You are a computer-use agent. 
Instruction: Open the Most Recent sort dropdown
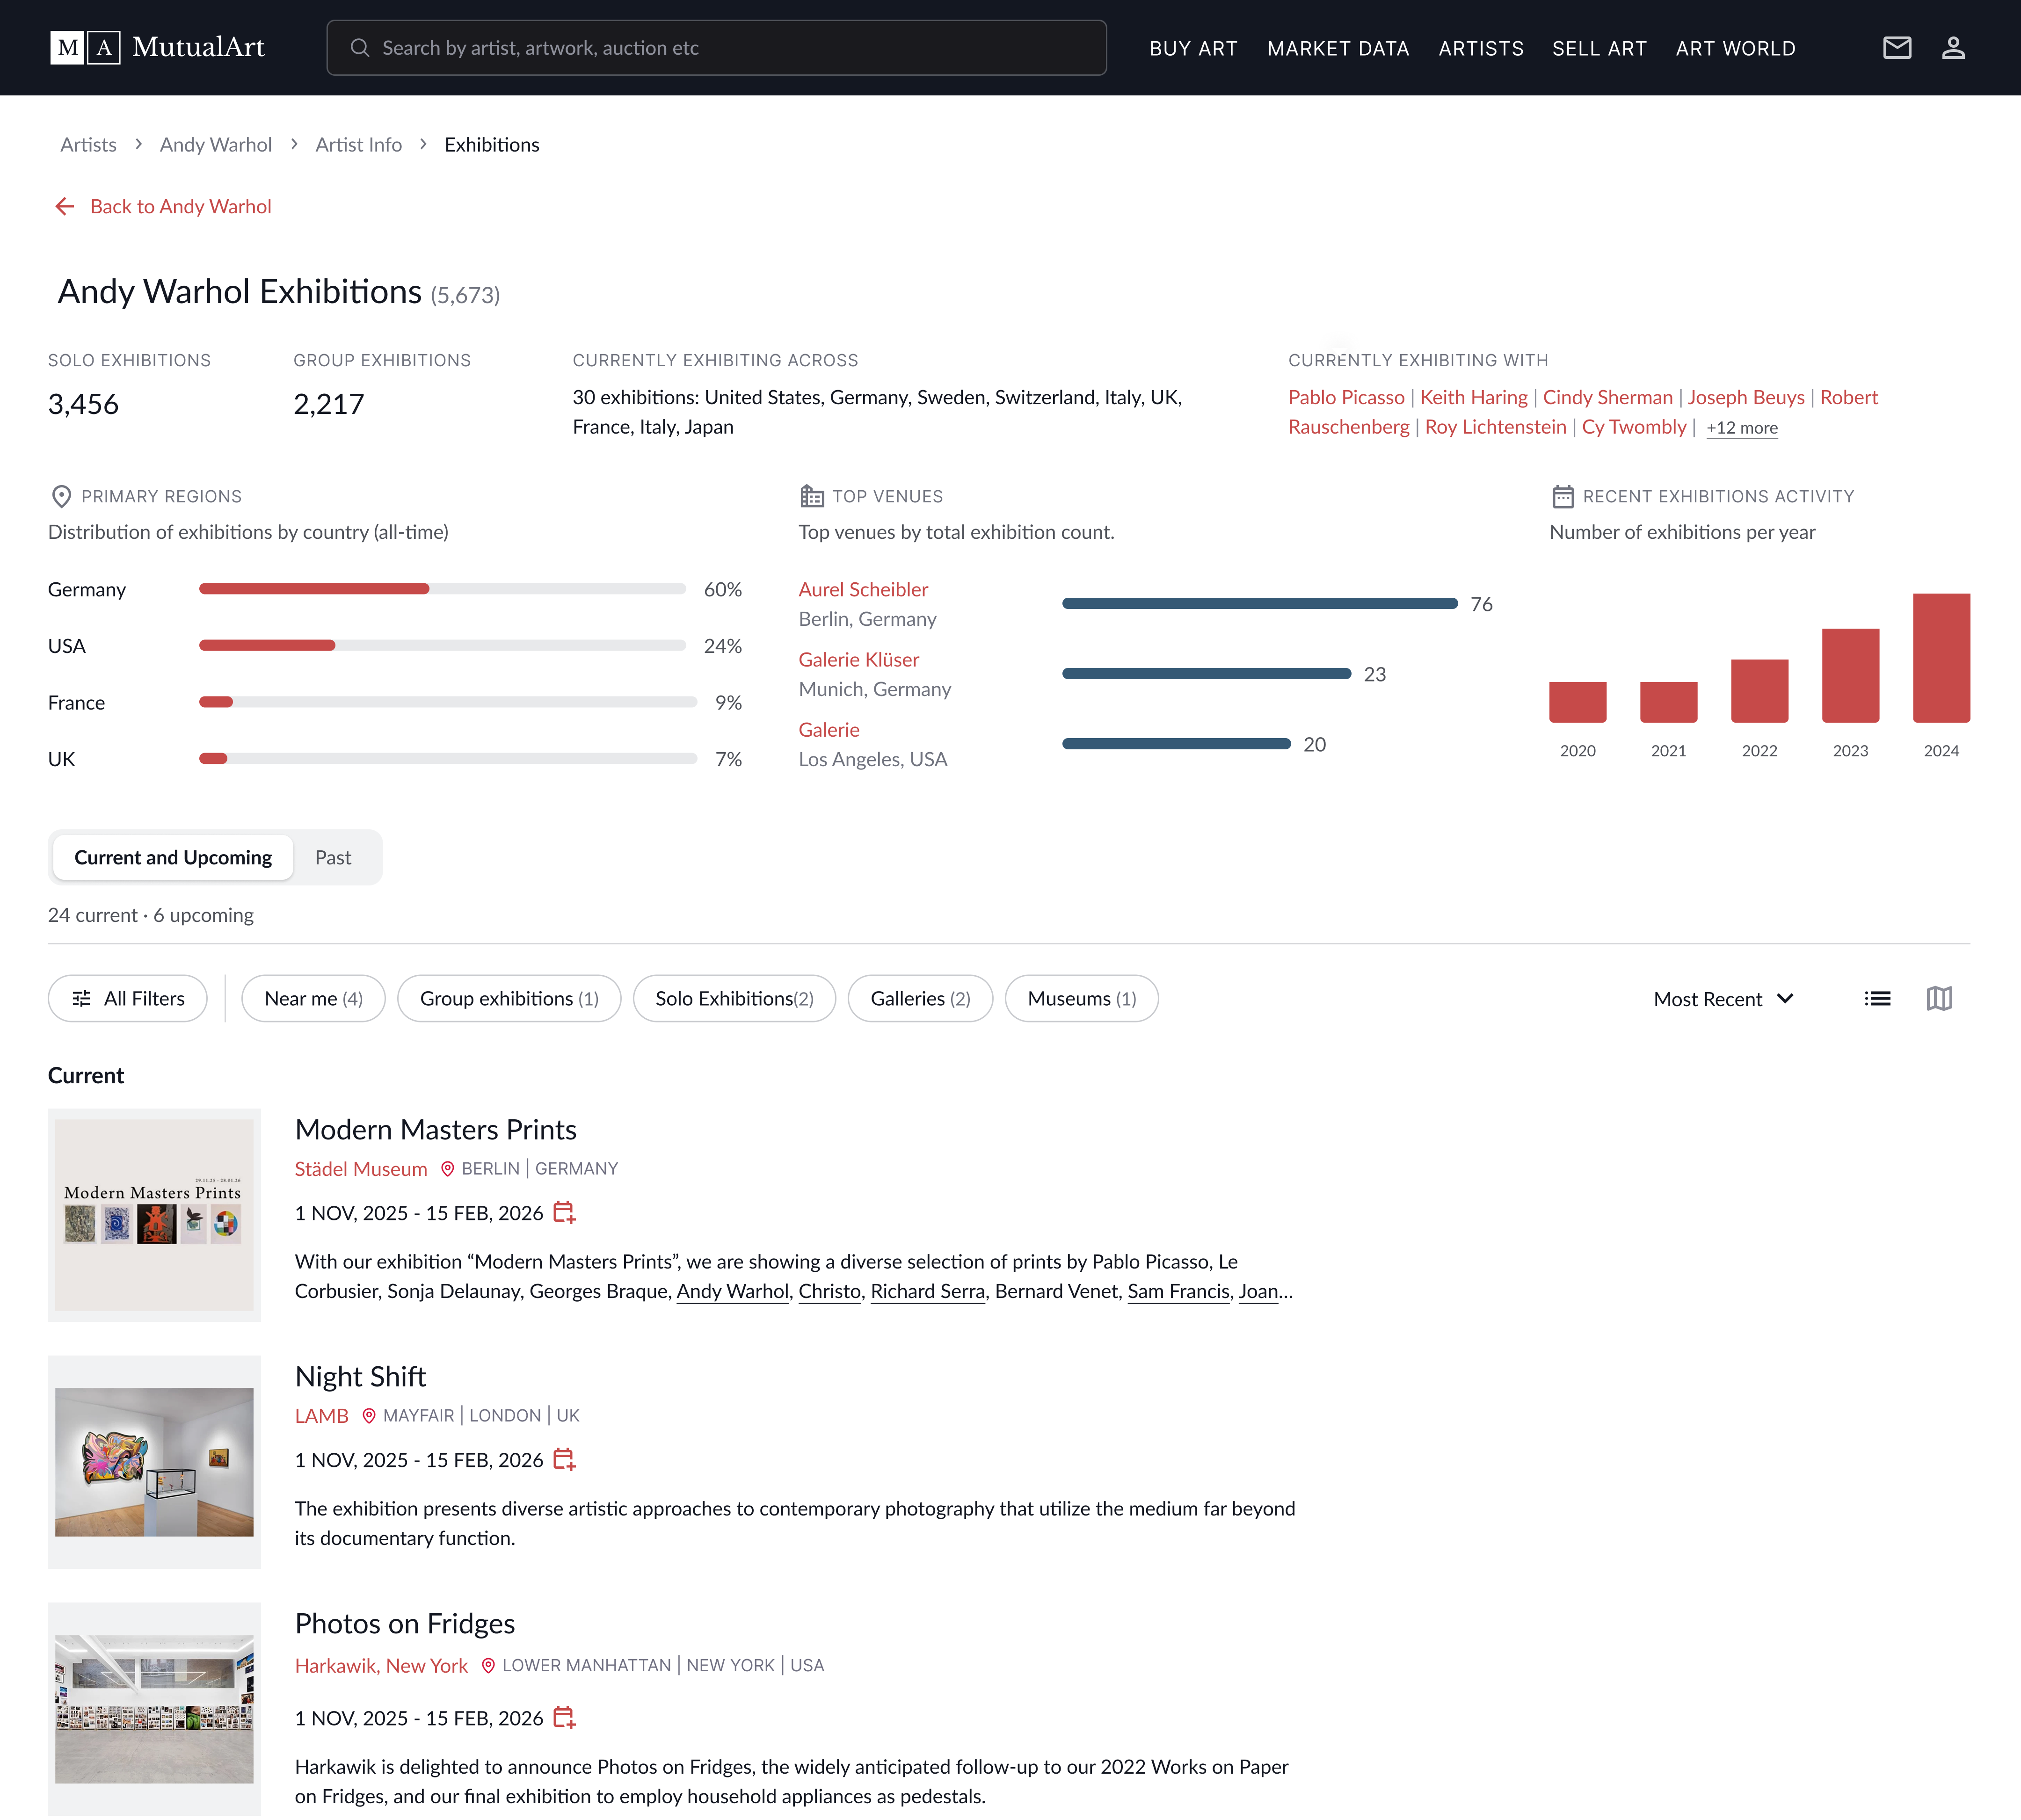pos(1724,999)
